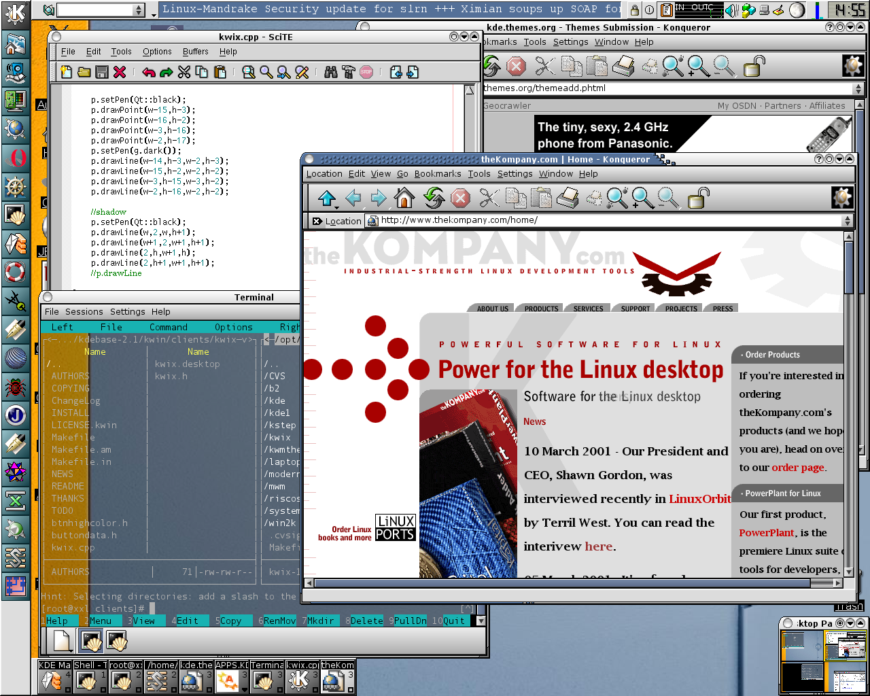
Task: Switch to the kwix.cpp taskbar entry
Action: tap(302, 677)
